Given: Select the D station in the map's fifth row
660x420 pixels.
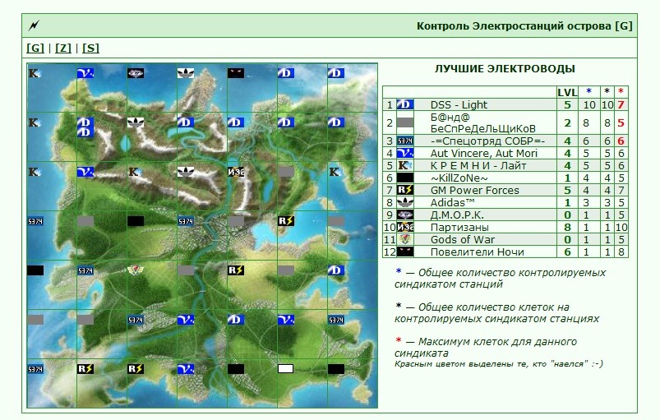Looking at the screenshot, I should pos(336,270).
